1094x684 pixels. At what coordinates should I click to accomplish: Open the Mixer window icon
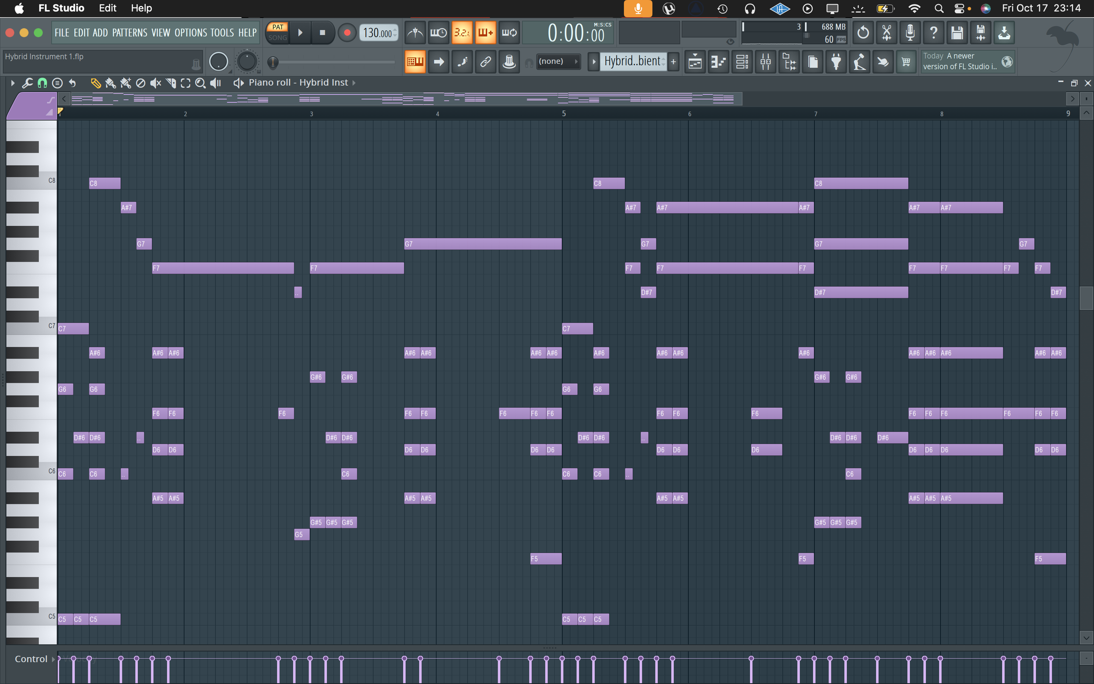766,62
